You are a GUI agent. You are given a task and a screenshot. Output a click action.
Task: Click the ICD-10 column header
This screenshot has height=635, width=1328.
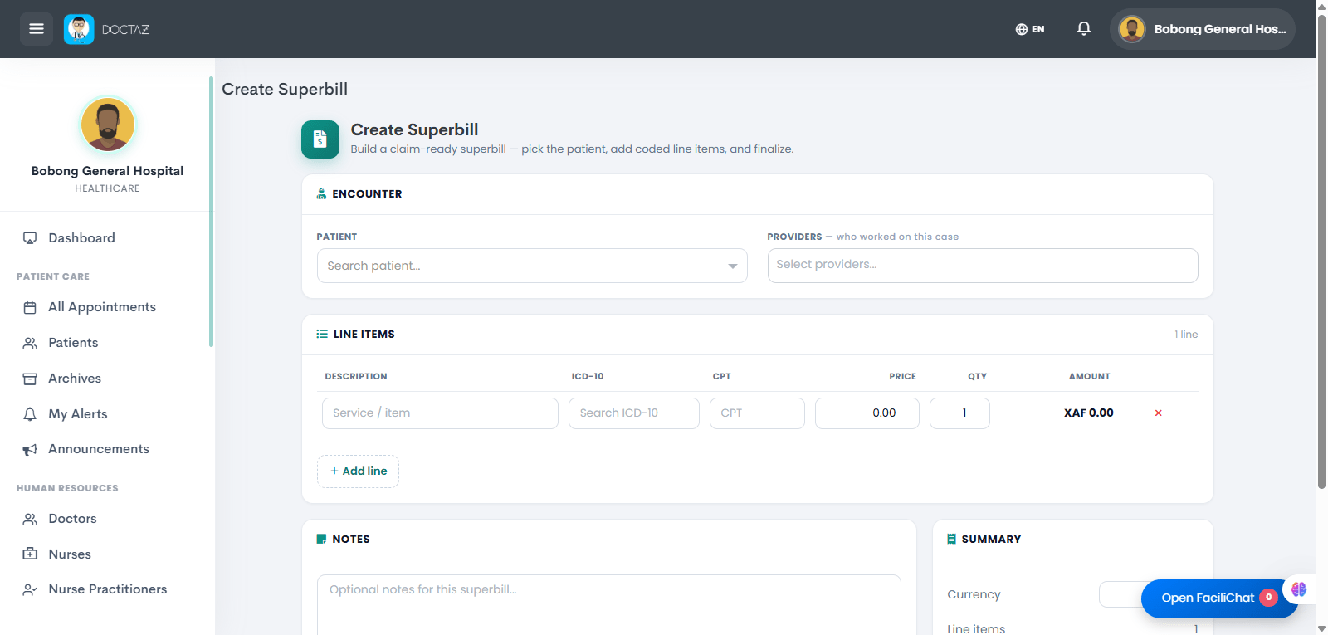click(x=588, y=377)
